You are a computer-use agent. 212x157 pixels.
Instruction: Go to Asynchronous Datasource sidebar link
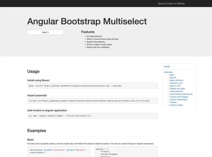(x=181, y=94)
